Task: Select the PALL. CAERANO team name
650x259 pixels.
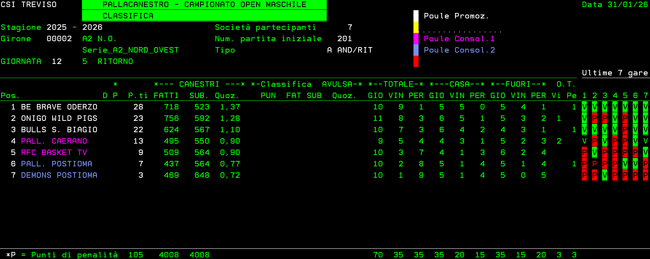Action: [54, 141]
